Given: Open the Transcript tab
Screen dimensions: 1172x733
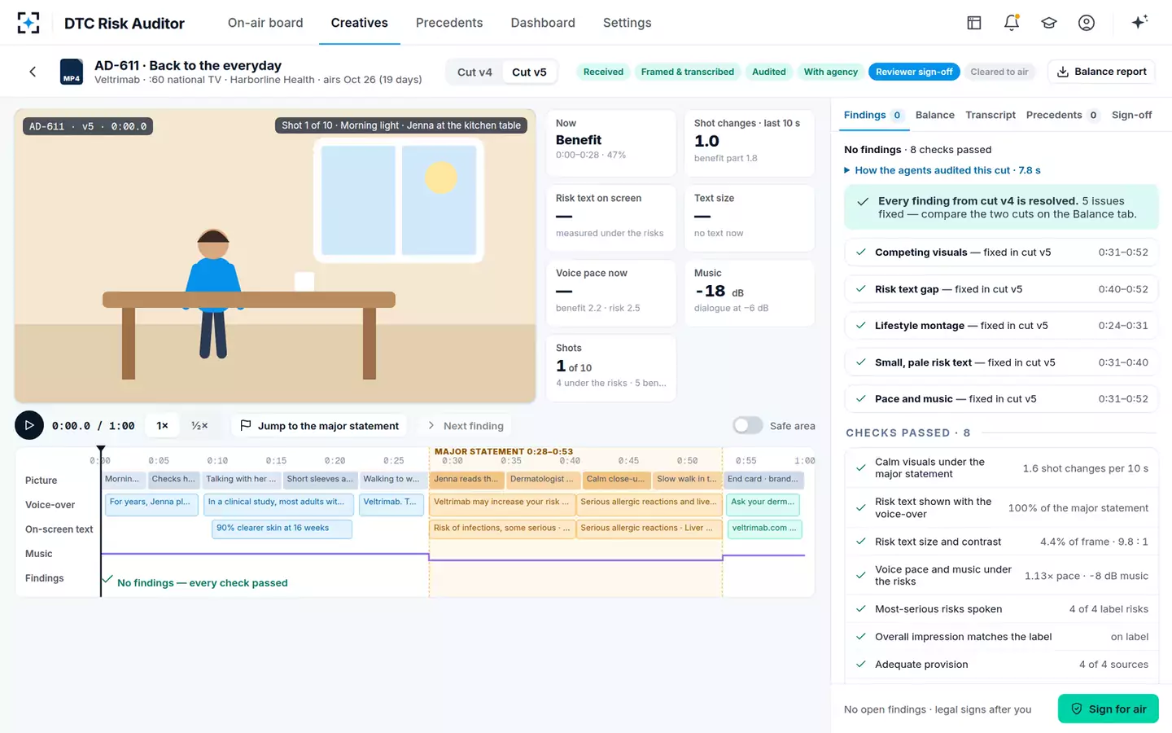Looking at the screenshot, I should pos(991,115).
